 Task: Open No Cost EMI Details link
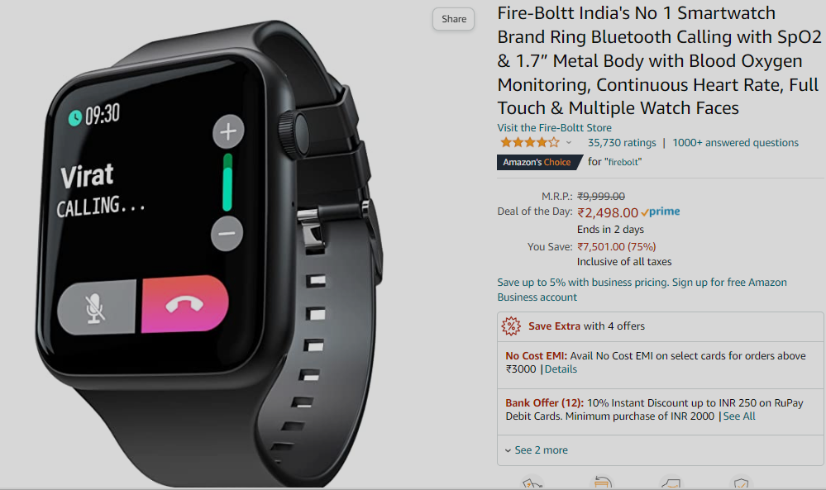561,369
